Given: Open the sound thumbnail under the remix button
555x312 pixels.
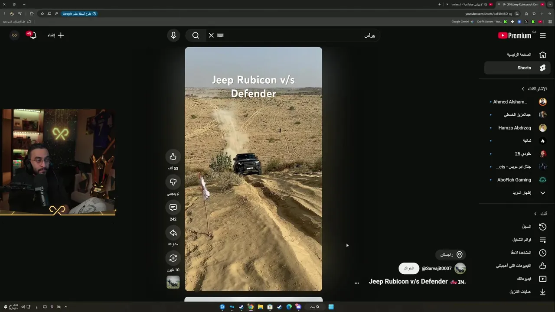Looking at the screenshot, I should (173, 282).
